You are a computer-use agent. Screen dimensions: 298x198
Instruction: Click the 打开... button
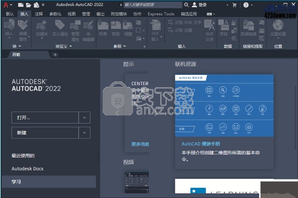click(45, 118)
